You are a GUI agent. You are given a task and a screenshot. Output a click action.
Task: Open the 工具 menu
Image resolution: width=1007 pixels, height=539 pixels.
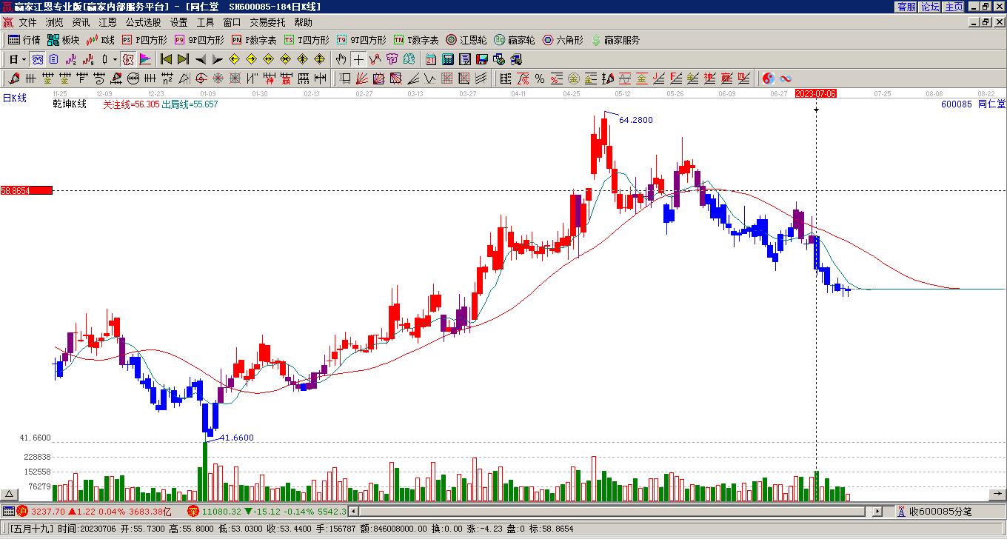(x=205, y=22)
